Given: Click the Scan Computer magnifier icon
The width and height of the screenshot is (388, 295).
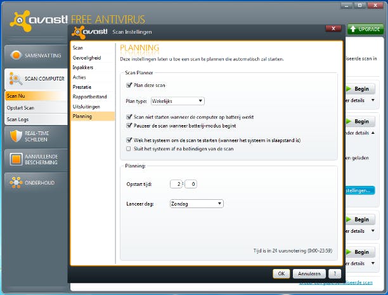Looking at the screenshot, I should tap(15, 79).
